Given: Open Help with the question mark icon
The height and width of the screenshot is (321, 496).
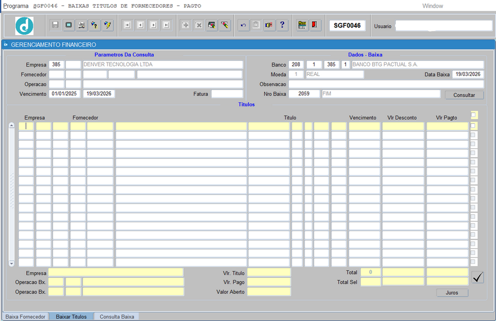Looking at the screenshot, I should pyautogui.click(x=282, y=25).
